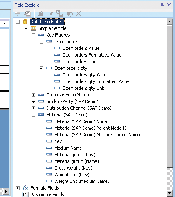Click the Rename toolbar icon
This screenshot has width=175, height=197.
coord(69,14)
